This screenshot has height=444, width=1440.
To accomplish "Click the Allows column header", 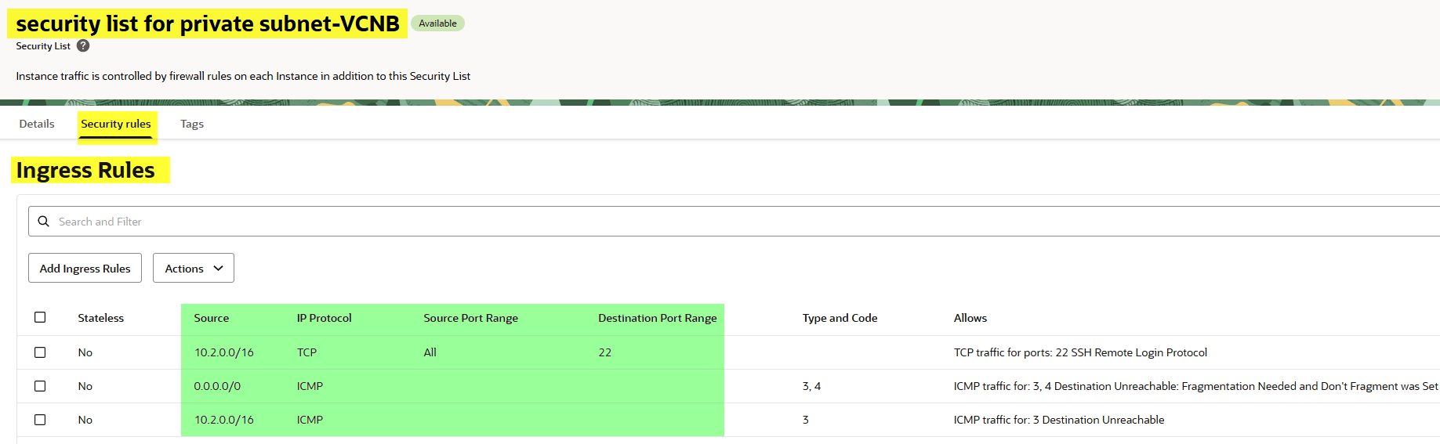I will (970, 318).
